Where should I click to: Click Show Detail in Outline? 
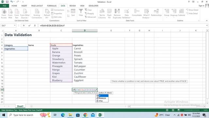(x=192, y=10)
